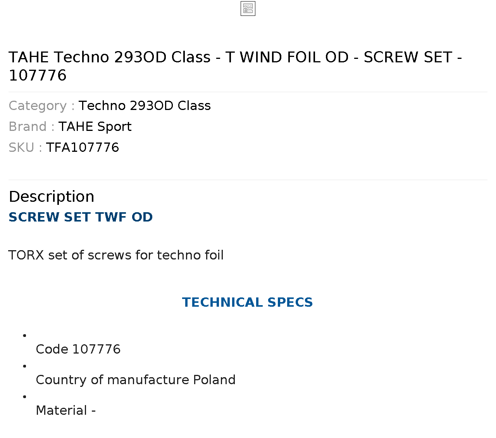Open the TAHE Sport brand link
Screen dimensions: 496x438
pos(95,126)
